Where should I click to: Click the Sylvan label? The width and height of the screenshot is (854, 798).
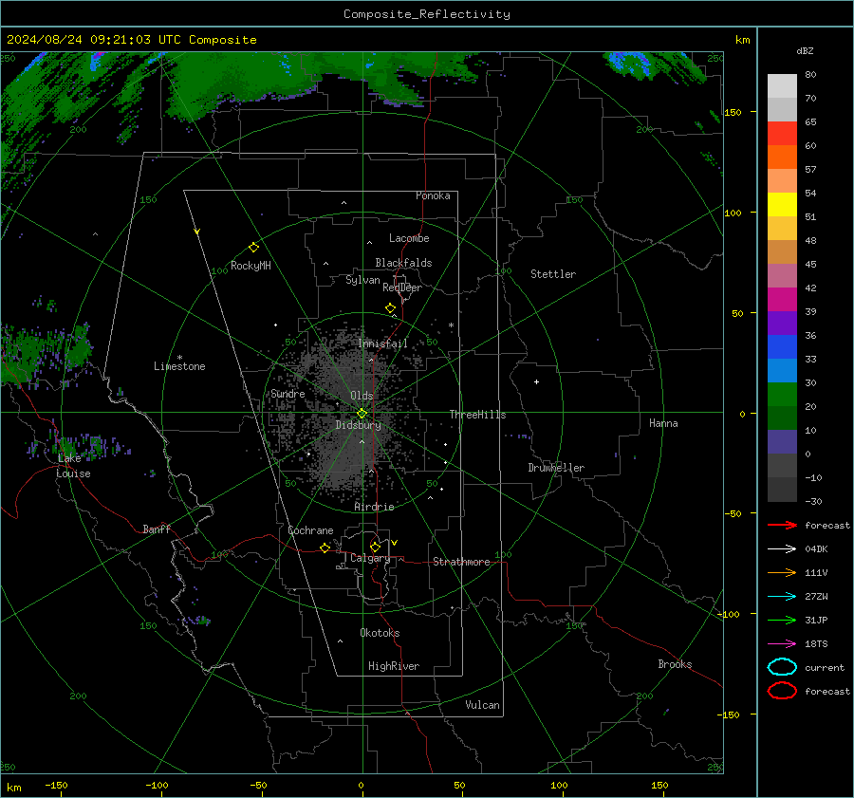click(362, 280)
